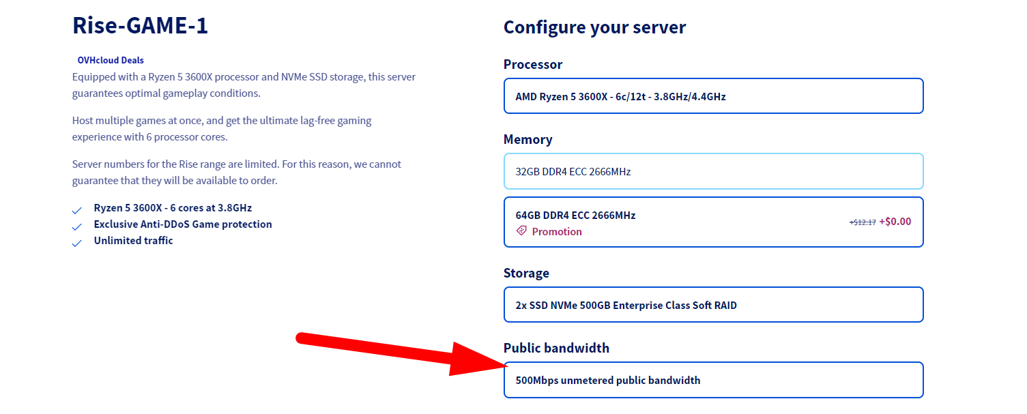Click the "Public bandwidth" section label
Image resolution: width=1027 pixels, height=414 pixels.
556,348
